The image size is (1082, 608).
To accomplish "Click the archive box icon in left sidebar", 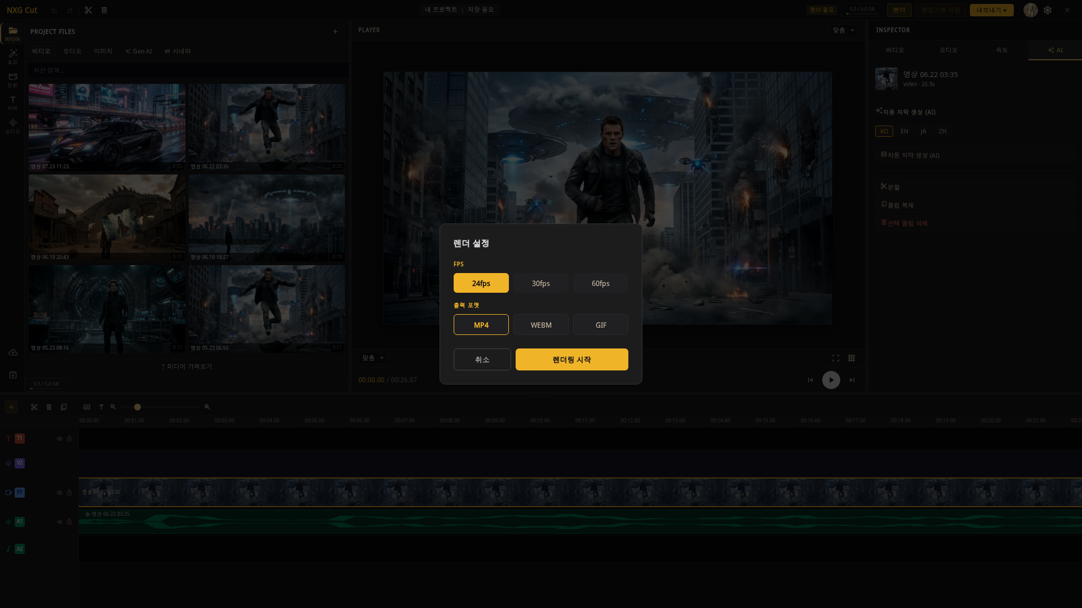I will (13, 375).
